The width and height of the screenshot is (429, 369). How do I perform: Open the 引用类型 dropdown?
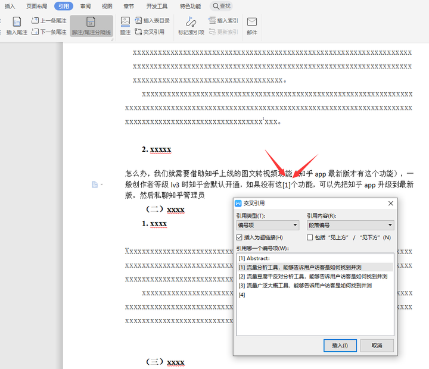click(267, 225)
